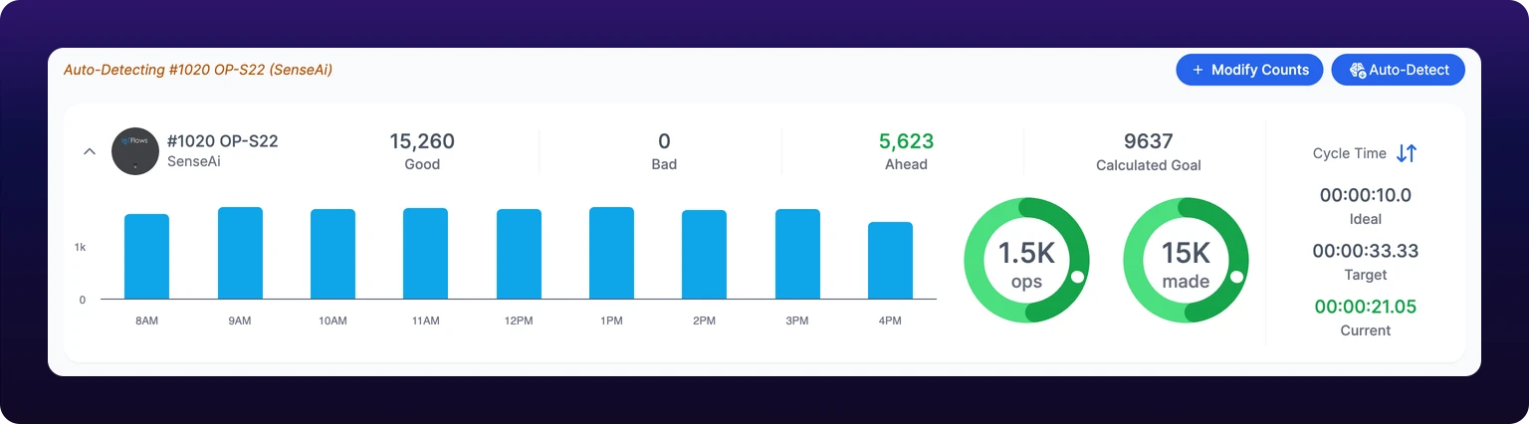Click the Modify Counts button
This screenshot has width=1529, height=424.
[1249, 70]
